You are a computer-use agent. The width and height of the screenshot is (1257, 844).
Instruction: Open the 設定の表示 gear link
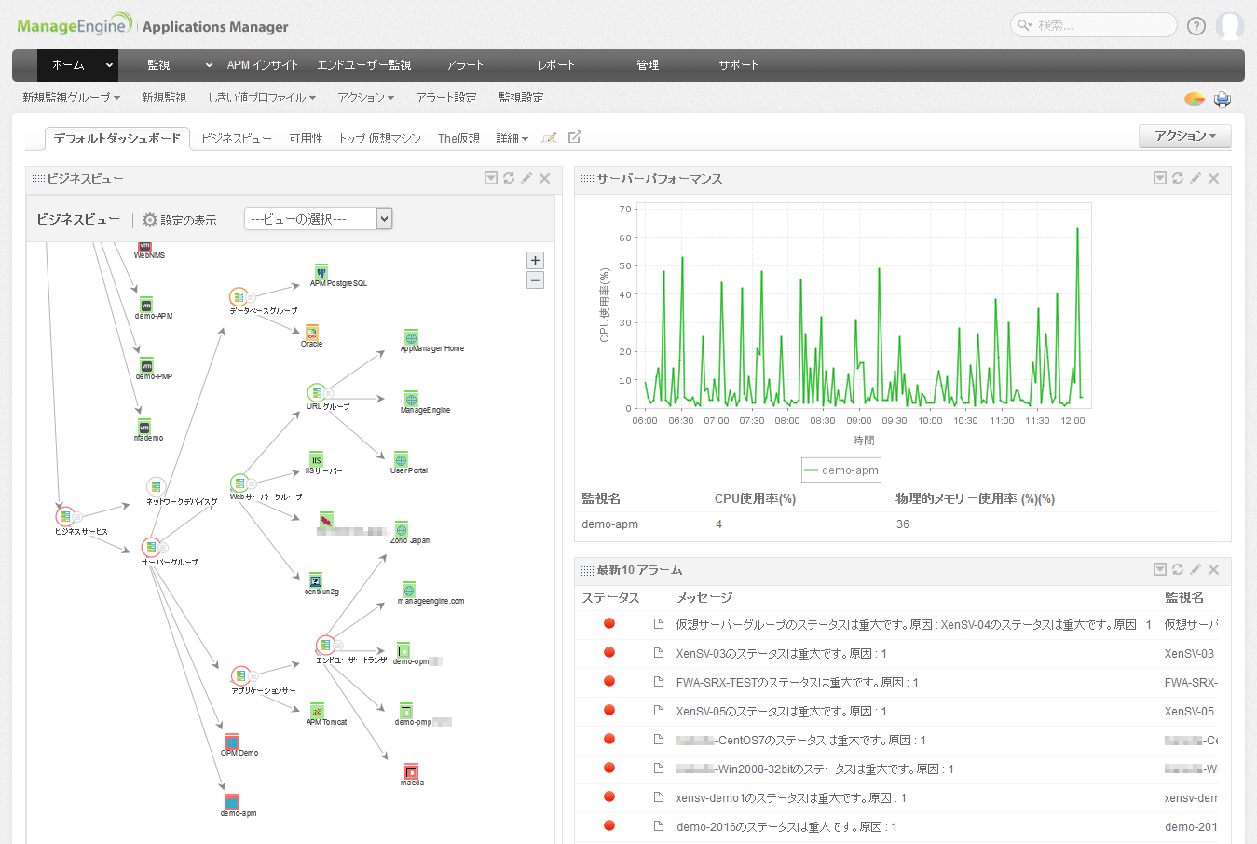tap(179, 220)
